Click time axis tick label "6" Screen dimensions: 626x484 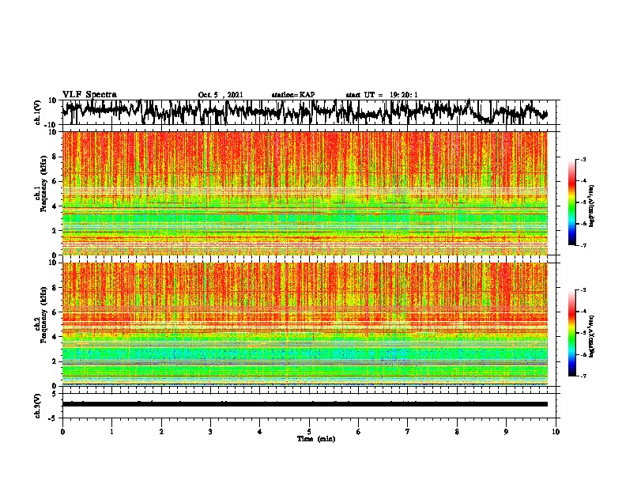(x=359, y=432)
